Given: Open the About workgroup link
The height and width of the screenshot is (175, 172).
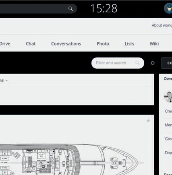Looking at the screenshot, I should point(162,25).
